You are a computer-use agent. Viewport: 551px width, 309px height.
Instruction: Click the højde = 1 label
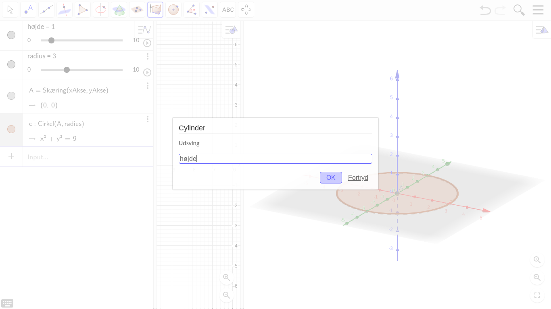pyautogui.click(x=41, y=27)
